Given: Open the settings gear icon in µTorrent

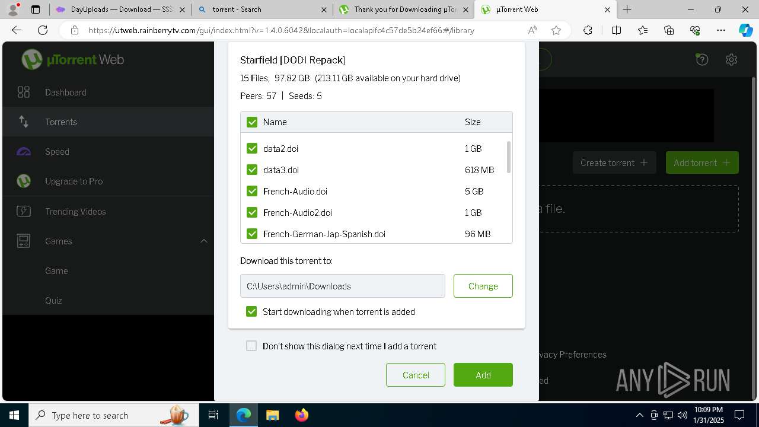Looking at the screenshot, I should (x=731, y=59).
